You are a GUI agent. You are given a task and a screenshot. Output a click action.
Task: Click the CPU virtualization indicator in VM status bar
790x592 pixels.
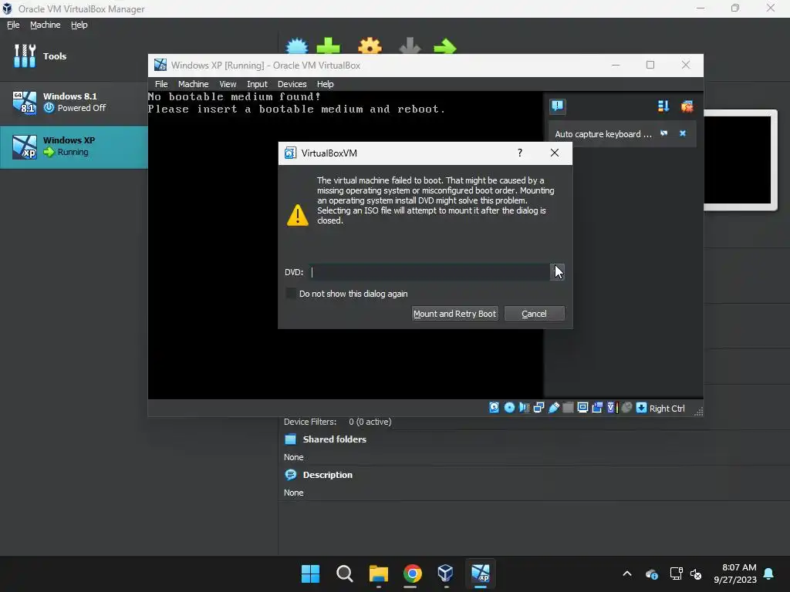coord(612,408)
